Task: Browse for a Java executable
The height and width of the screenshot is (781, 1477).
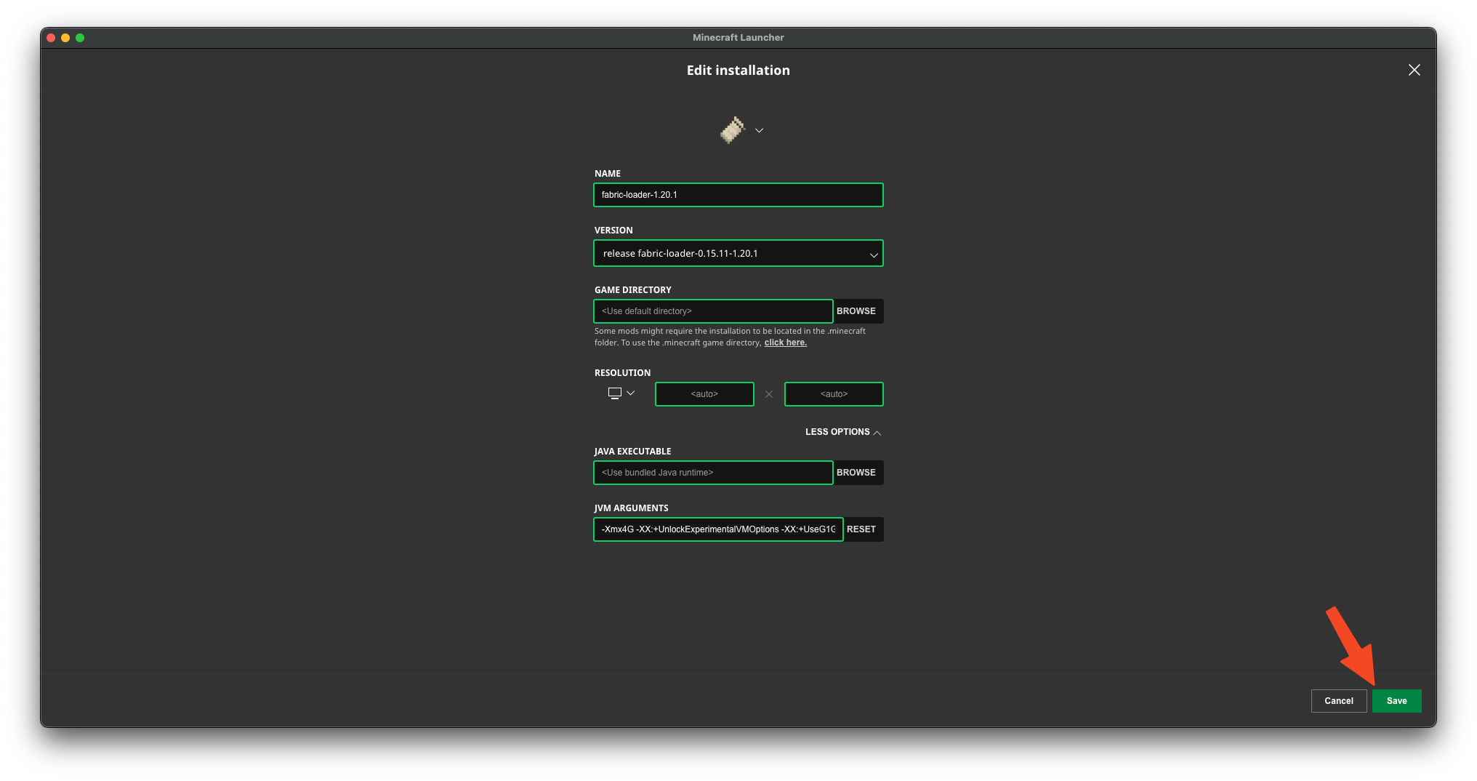Action: pos(856,473)
